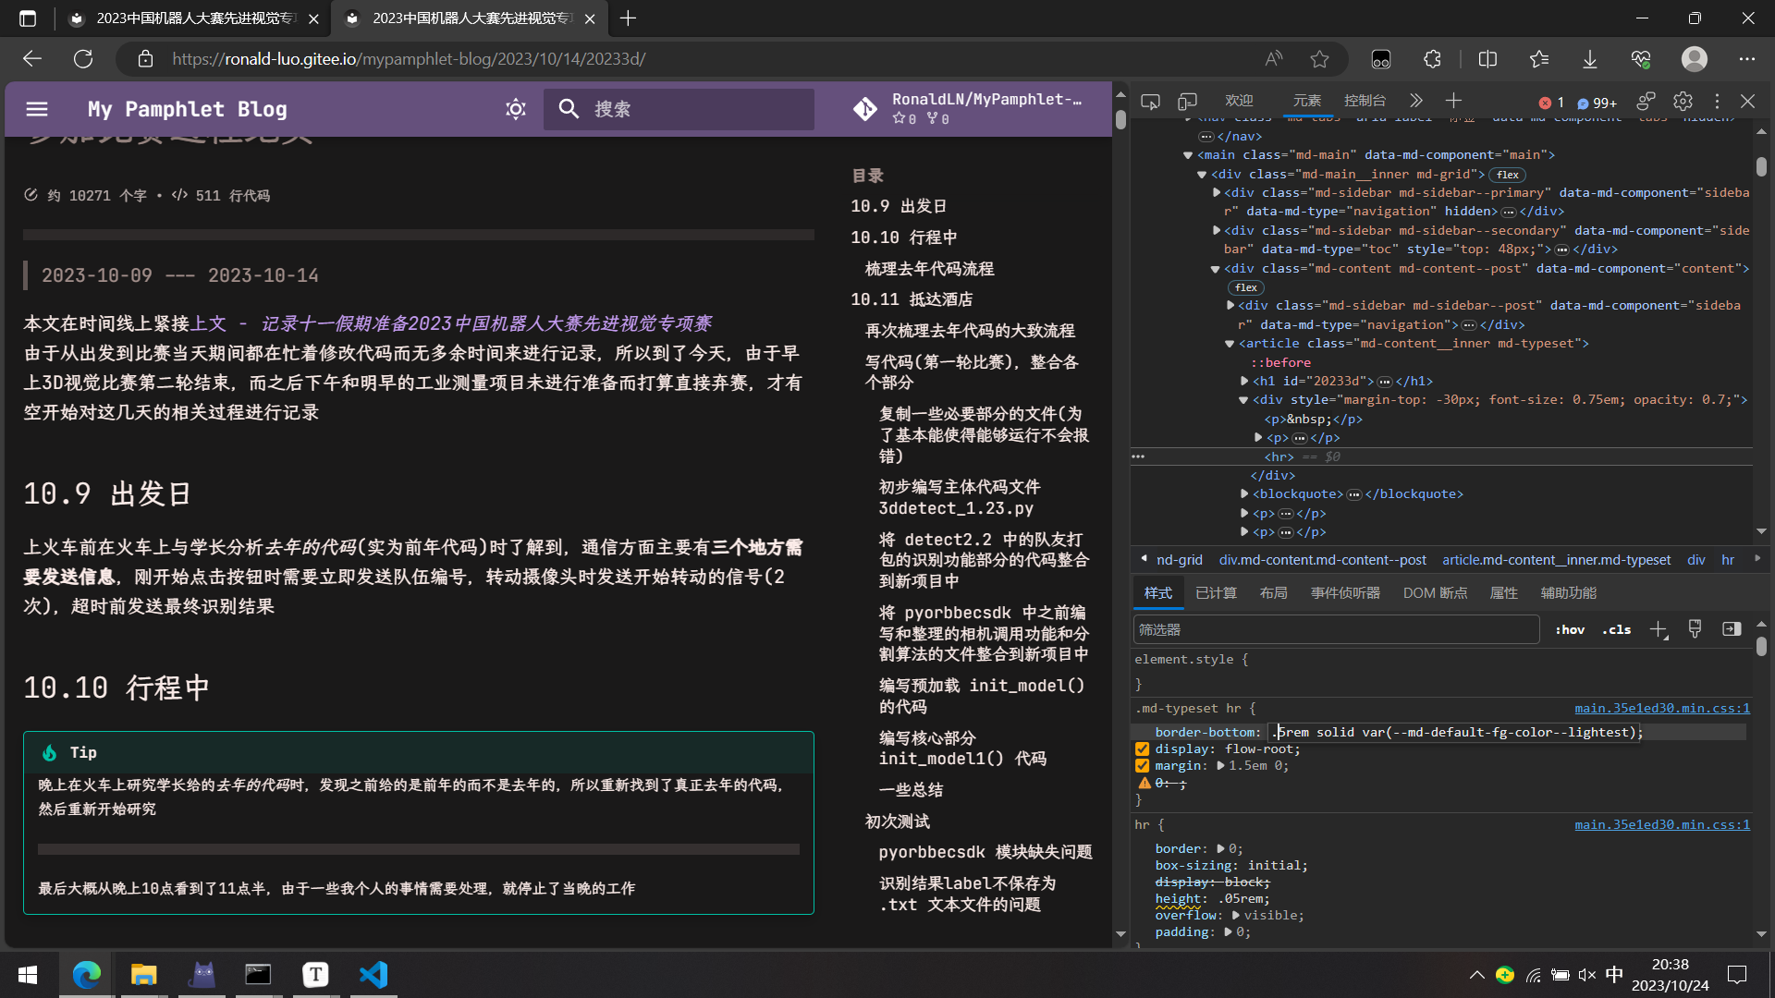Toggle the :hov element state button
This screenshot has height=998, width=1775.
1570,629
